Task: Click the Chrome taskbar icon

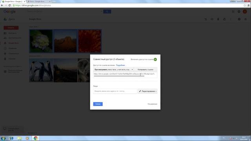Action: [x=36, y=138]
